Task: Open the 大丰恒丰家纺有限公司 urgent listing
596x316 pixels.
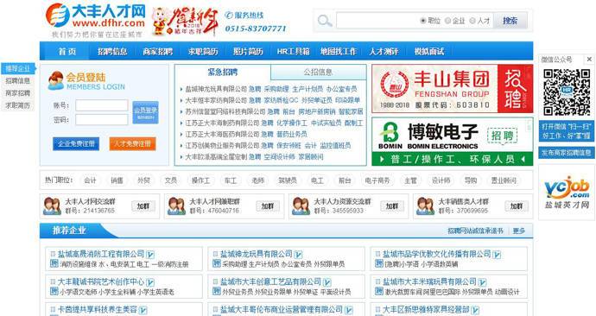Action: click(216, 100)
